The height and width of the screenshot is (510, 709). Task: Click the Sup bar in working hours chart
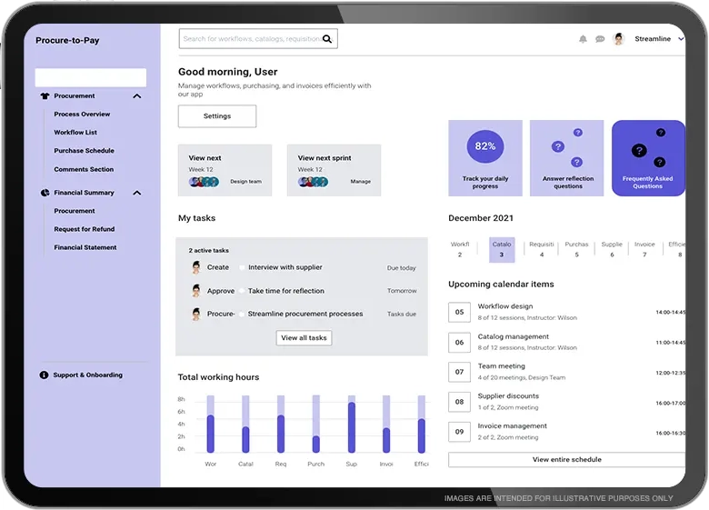point(352,425)
